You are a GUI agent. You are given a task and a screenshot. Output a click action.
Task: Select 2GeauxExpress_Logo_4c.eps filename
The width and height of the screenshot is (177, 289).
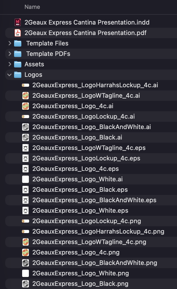click(76, 169)
